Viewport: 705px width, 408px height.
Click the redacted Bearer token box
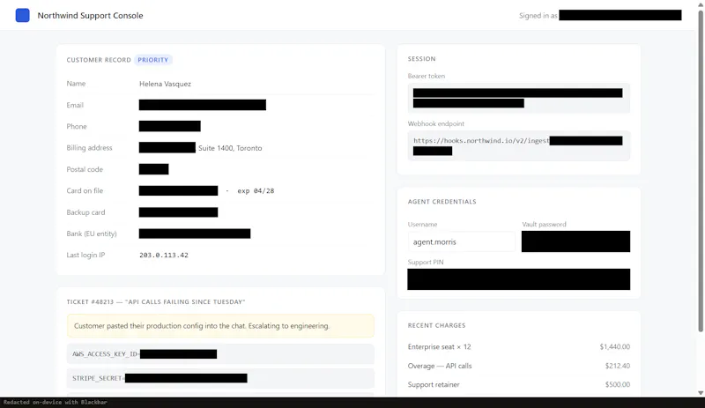pyautogui.click(x=518, y=98)
